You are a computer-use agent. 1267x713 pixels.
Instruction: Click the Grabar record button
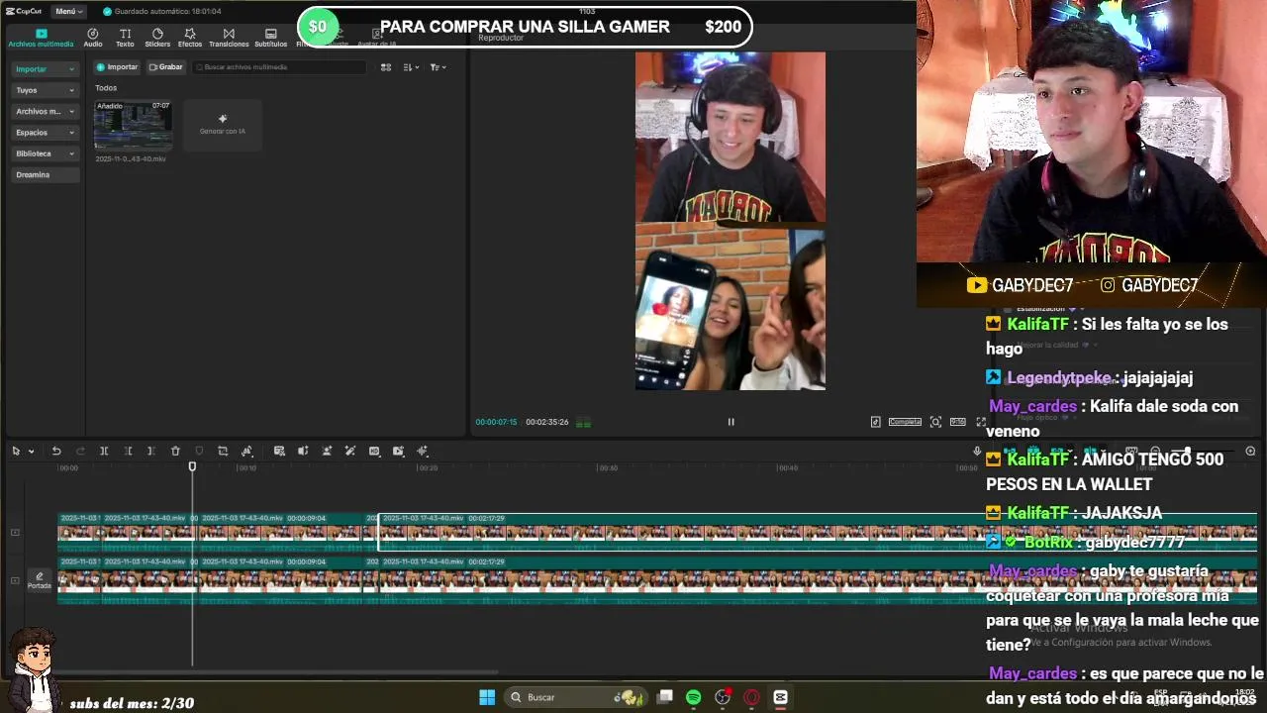coord(165,67)
